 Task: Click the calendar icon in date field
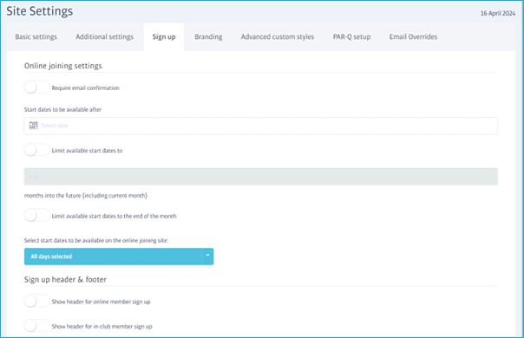pyautogui.click(x=34, y=126)
